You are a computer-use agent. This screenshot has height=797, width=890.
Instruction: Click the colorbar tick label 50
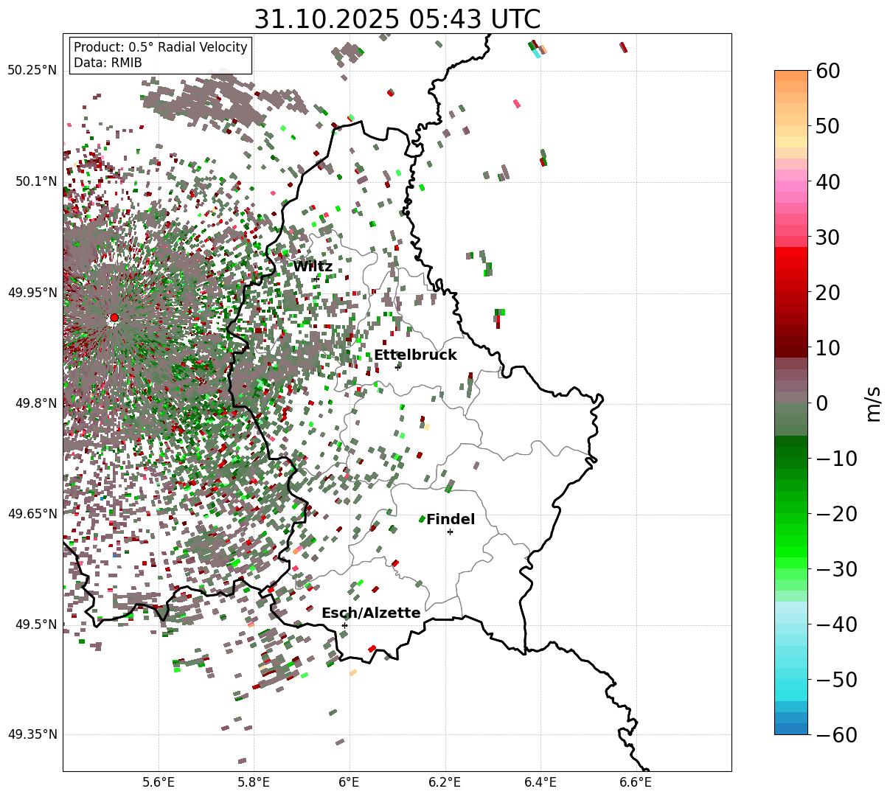827,126
